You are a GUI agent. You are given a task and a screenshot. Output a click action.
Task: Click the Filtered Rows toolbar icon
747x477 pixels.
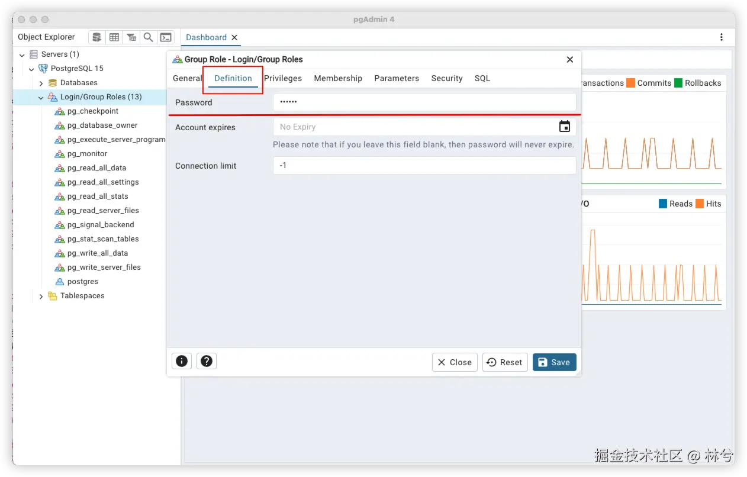[x=131, y=37]
